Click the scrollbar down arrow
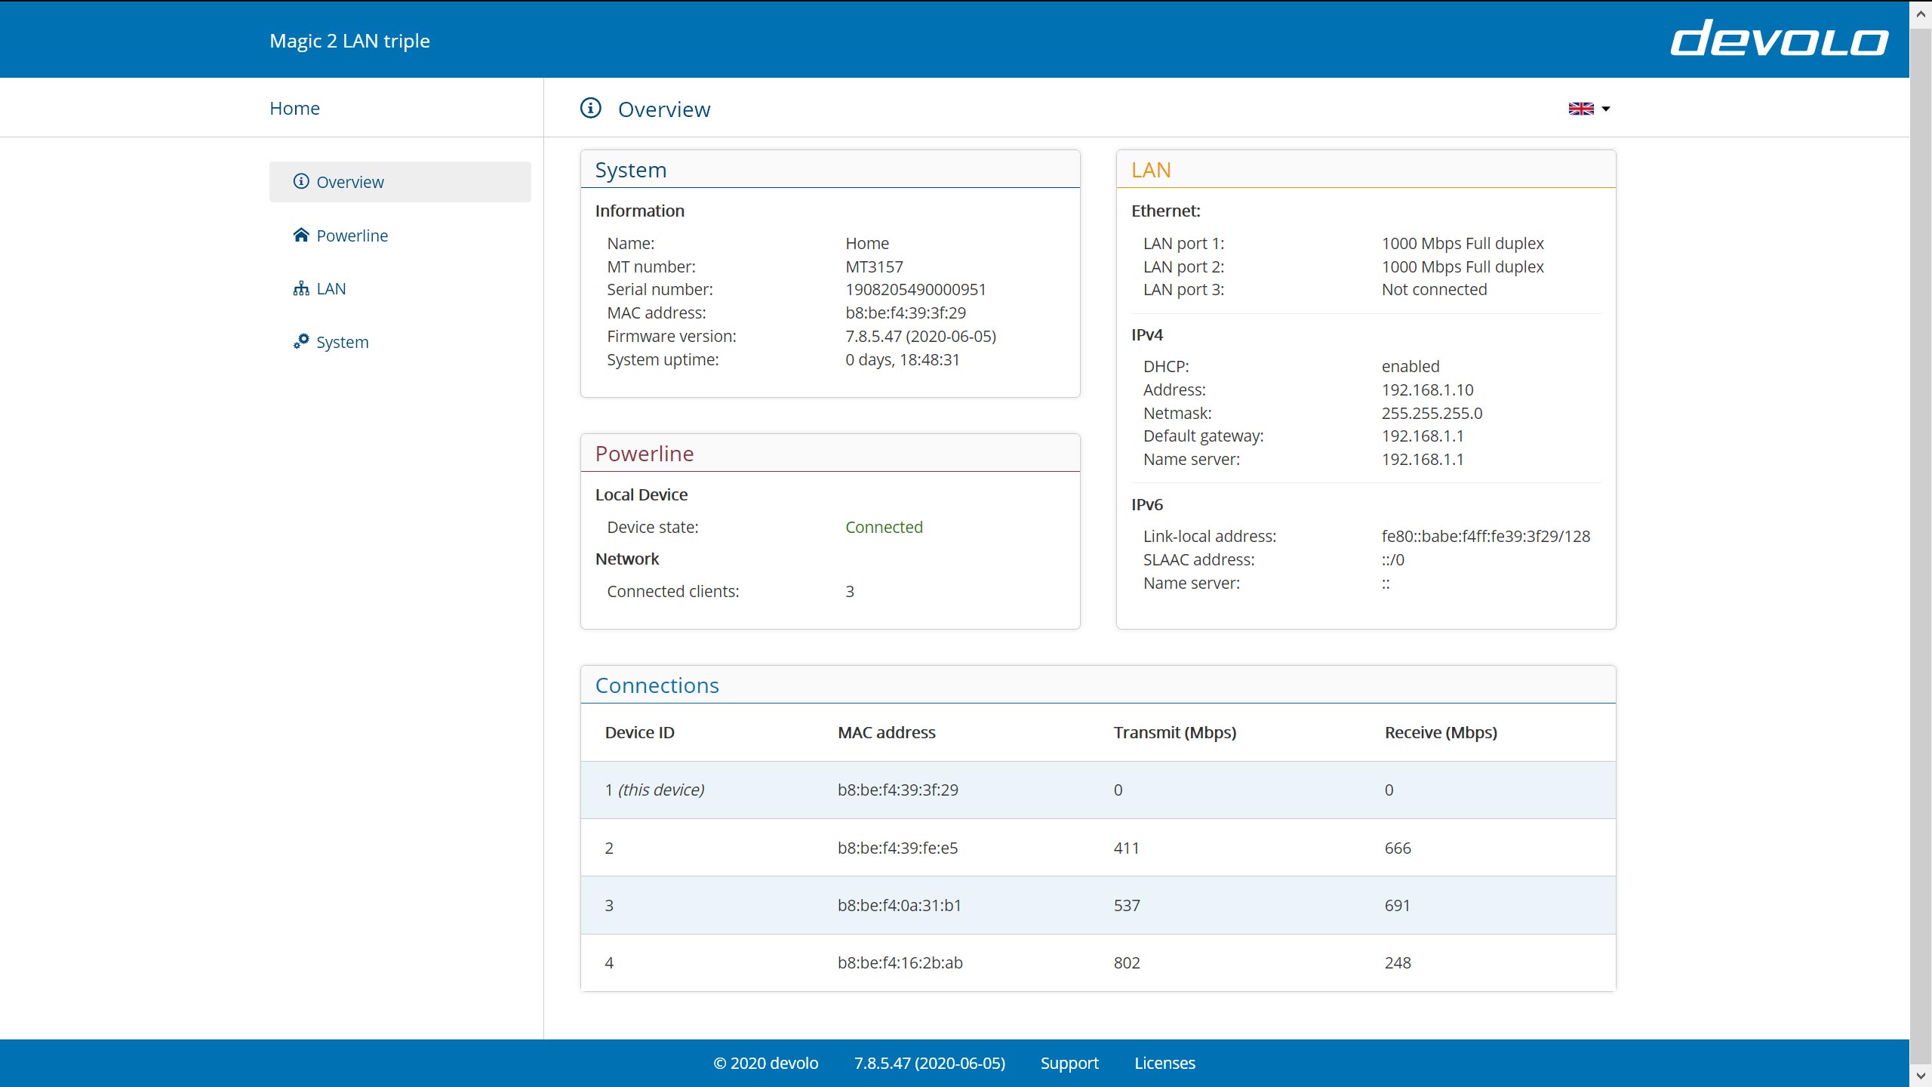This screenshot has width=1932, height=1087. [x=1921, y=1074]
